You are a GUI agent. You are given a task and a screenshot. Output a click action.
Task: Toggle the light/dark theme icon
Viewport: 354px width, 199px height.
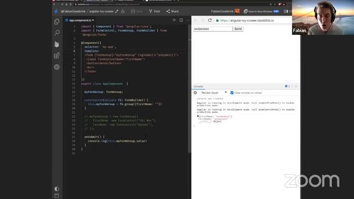coord(56,188)
